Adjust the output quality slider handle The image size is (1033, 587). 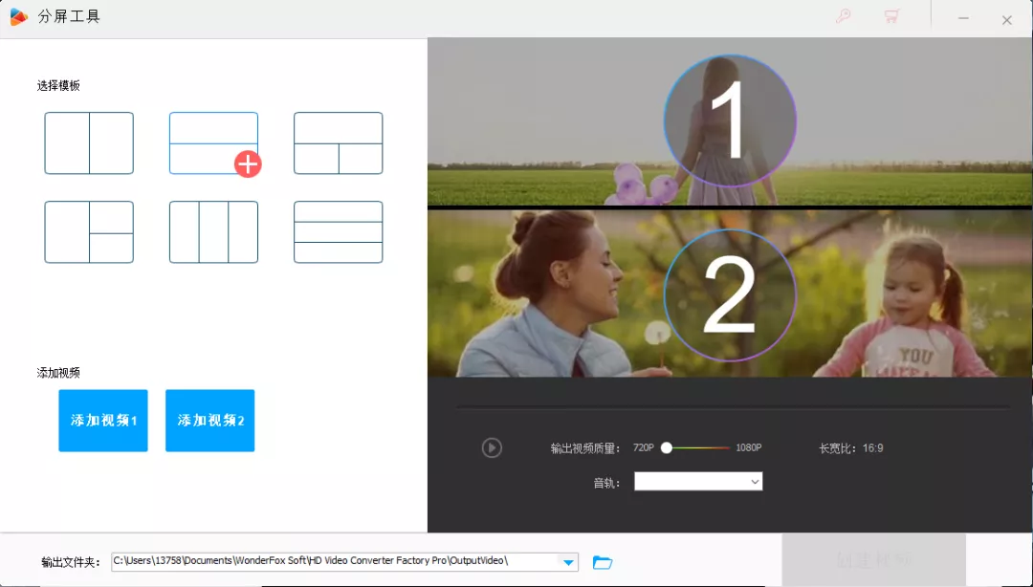tap(667, 448)
